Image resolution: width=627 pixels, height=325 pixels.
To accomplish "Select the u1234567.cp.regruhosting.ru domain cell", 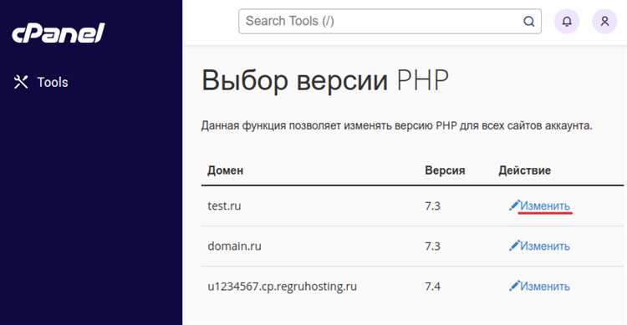I will click(x=282, y=287).
